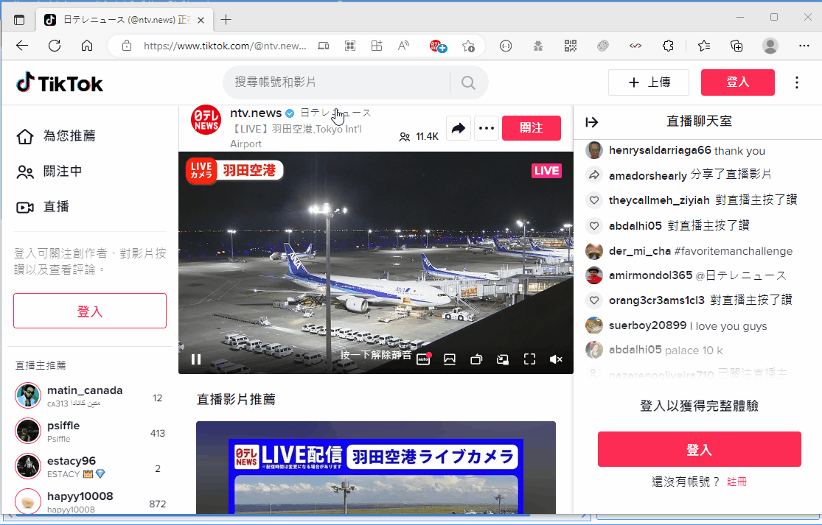
Task: Collapse the live chat room panel
Action: tap(592, 122)
